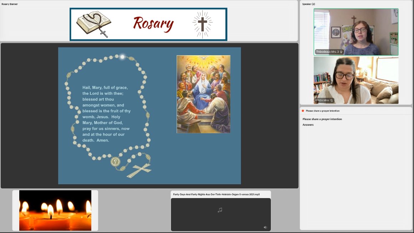Screen dimensions: 414x233
Task: Click the crucifix at the end of the rosary beads
Action: point(139,171)
